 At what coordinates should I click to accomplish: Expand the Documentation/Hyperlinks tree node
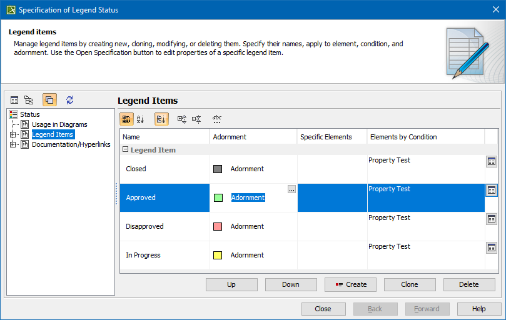coord(13,144)
